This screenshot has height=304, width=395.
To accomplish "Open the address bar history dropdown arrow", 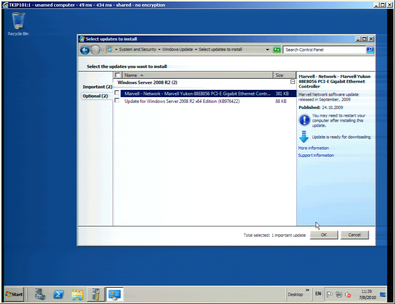I will pyautogui.click(x=267, y=50).
